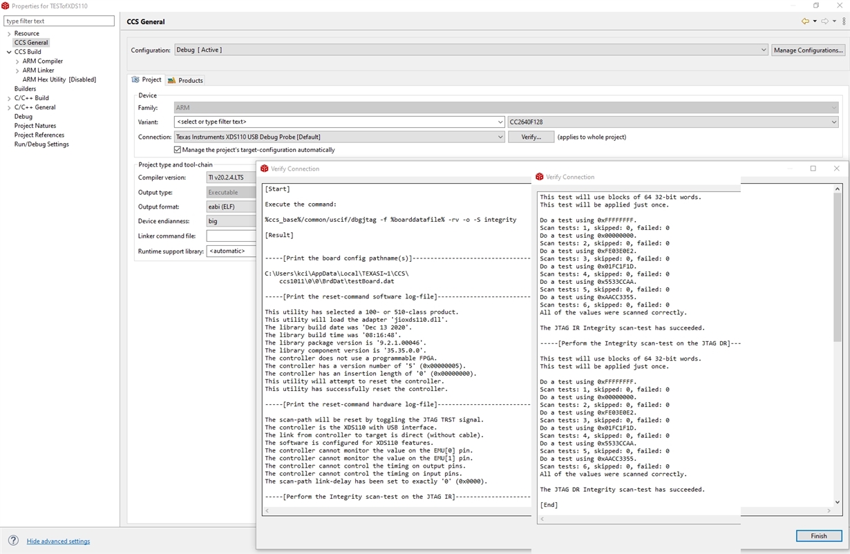Select Builders in the properties tree
This screenshot has height=554, width=850.
[25, 88]
